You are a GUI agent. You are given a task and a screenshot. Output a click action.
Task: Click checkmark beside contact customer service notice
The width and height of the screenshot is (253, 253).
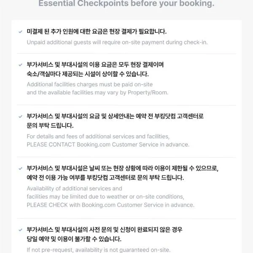(x=20, y=116)
